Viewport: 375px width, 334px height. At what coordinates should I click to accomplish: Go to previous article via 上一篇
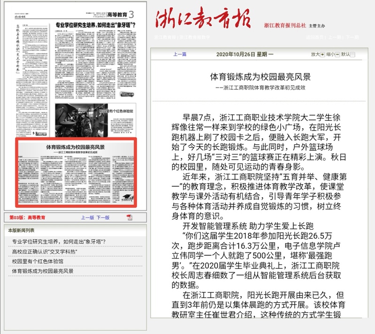tap(180, 54)
